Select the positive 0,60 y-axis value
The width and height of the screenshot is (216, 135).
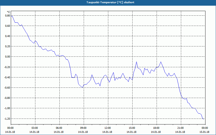8,26
